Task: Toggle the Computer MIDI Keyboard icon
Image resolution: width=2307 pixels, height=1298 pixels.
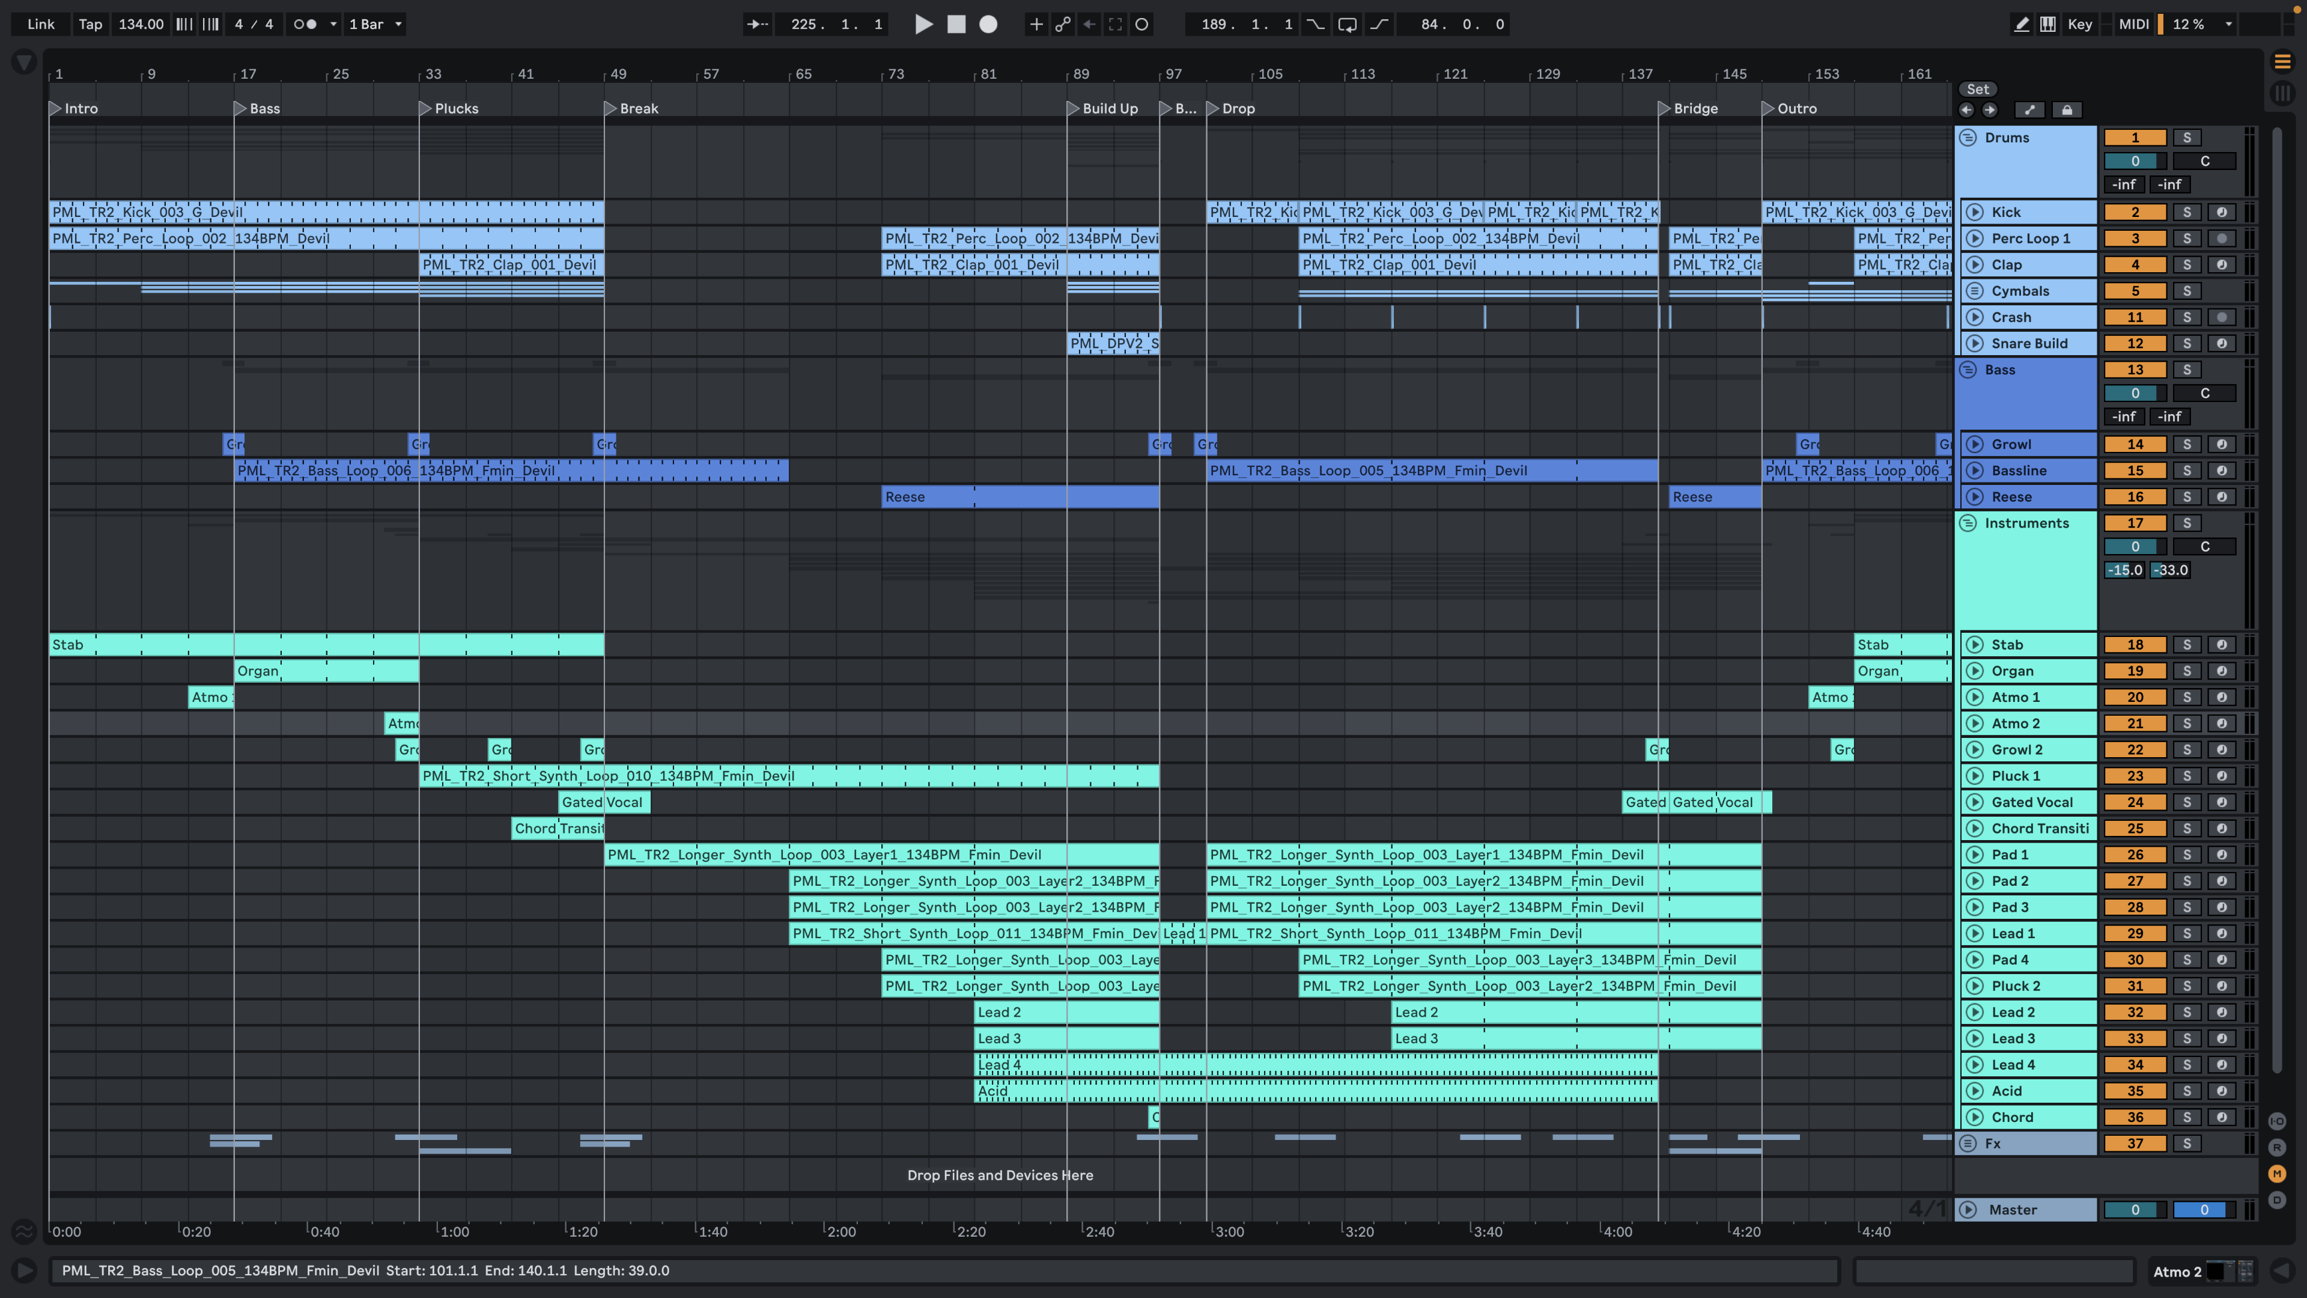Action: coord(2048,24)
